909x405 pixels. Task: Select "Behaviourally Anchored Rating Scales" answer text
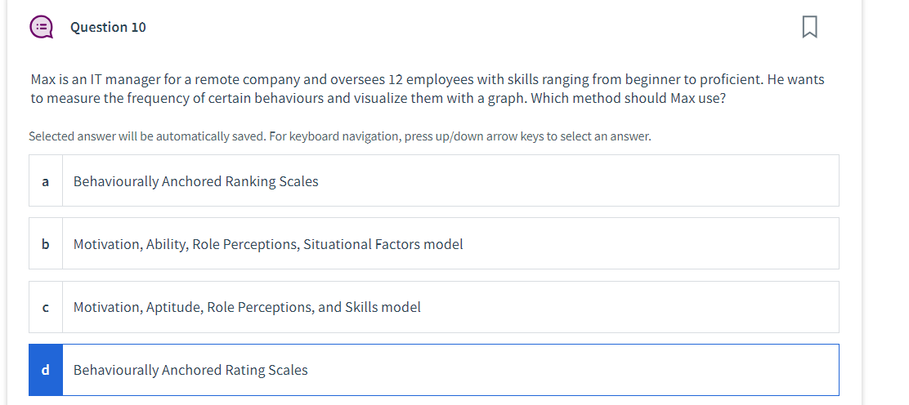(x=190, y=370)
